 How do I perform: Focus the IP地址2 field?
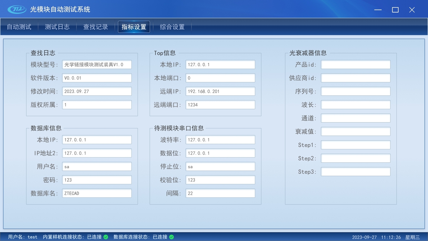pos(97,153)
